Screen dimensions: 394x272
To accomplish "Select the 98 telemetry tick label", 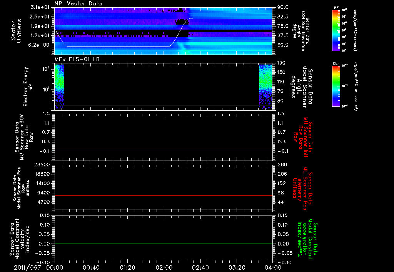I will pos(280,193).
